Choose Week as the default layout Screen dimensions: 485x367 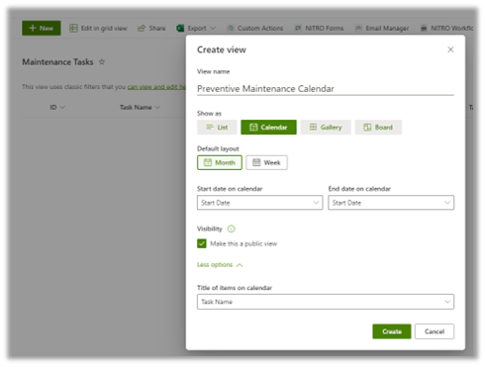(x=266, y=162)
